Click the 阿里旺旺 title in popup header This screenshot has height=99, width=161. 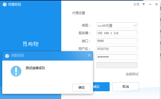[18, 56]
